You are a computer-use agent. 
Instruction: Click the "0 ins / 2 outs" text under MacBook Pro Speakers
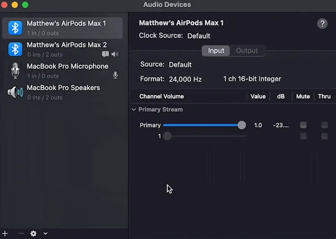pos(45,98)
